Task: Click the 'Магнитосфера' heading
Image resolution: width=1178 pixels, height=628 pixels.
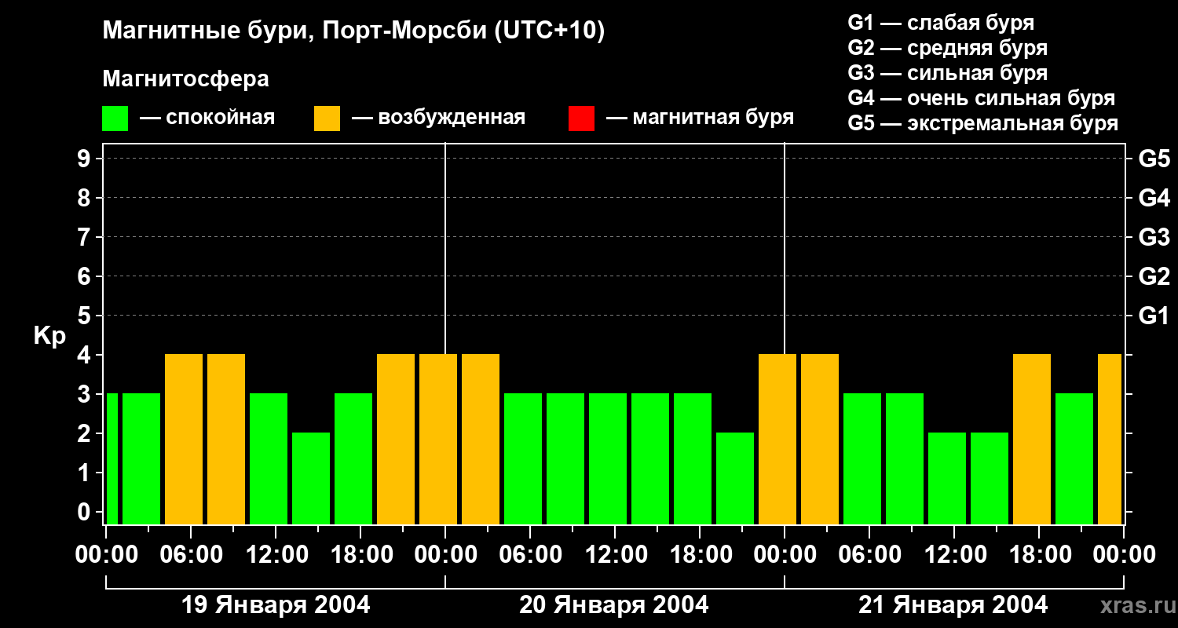Action: click(x=185, y=79)
